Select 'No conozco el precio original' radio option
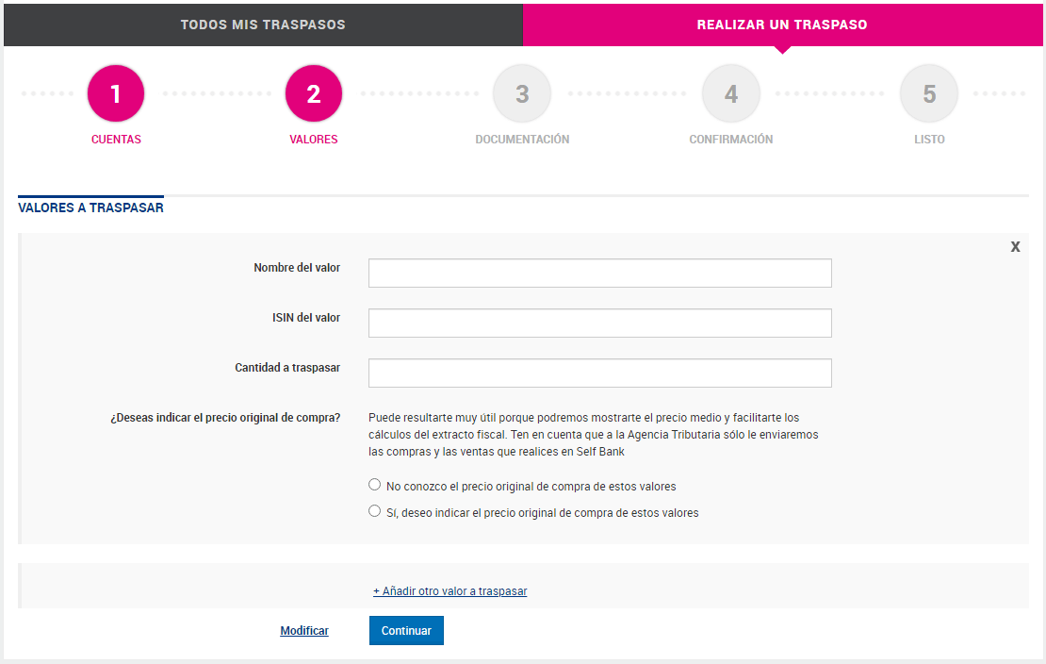Viewport: 1046px width, 664px height. 375,486
